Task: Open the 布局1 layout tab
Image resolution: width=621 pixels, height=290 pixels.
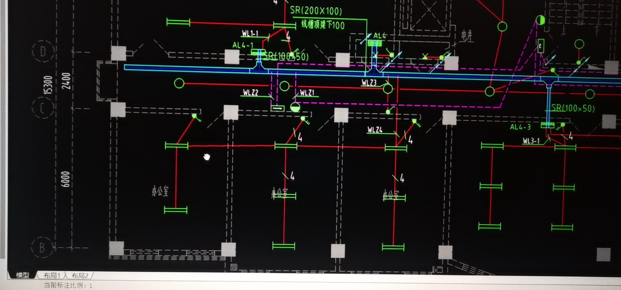Action: pyautogui.click(x=52, y=275)
